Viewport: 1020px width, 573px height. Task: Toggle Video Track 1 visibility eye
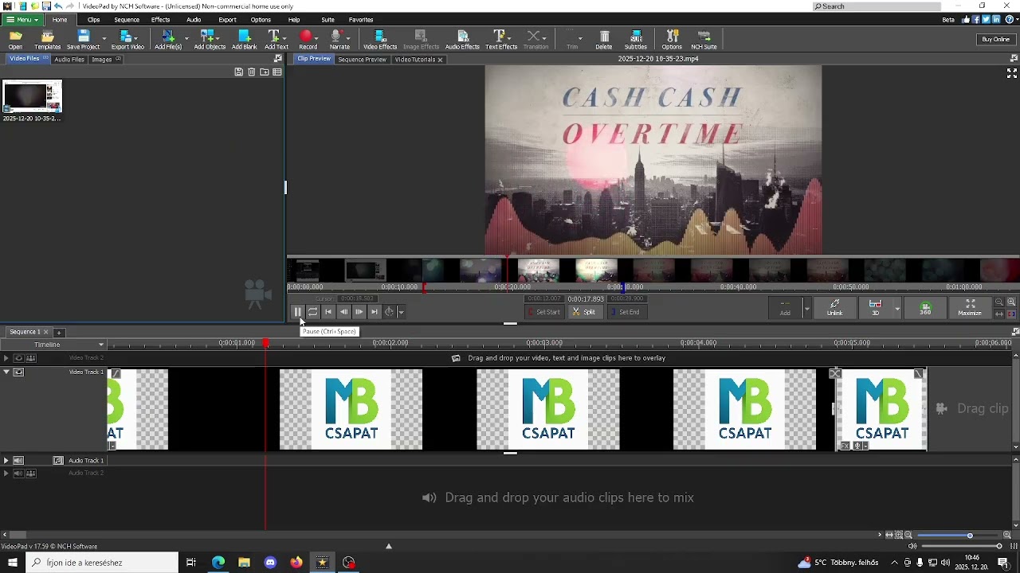[18, 372]
